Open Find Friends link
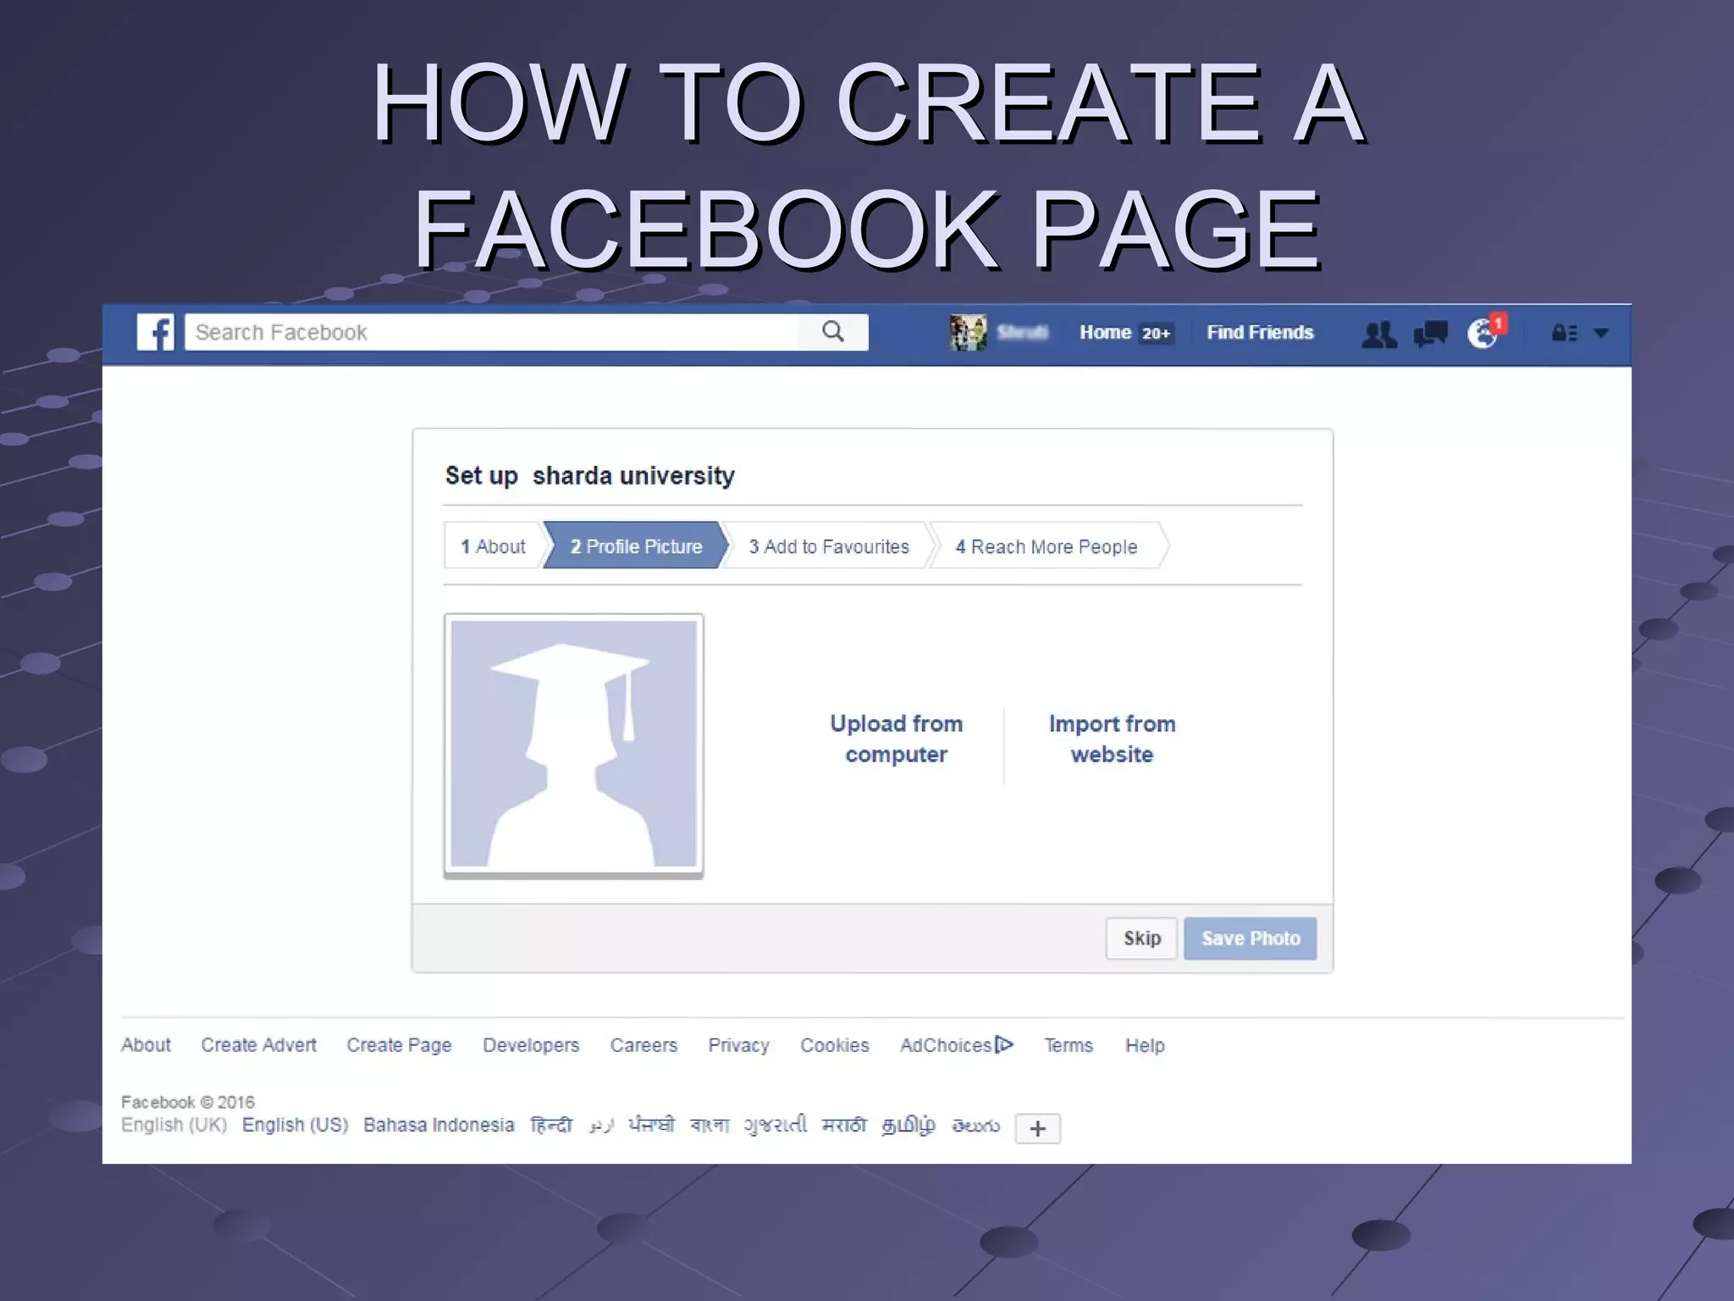 click(1260, 332)
